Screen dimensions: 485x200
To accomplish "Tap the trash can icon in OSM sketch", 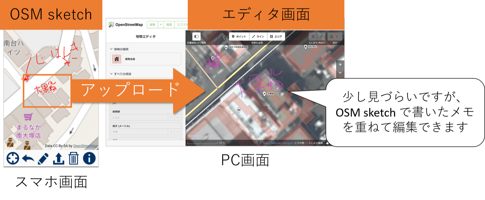I will [x=74, y=159].
